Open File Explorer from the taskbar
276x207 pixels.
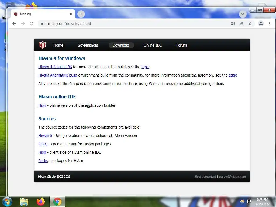[x=24, y=202]
